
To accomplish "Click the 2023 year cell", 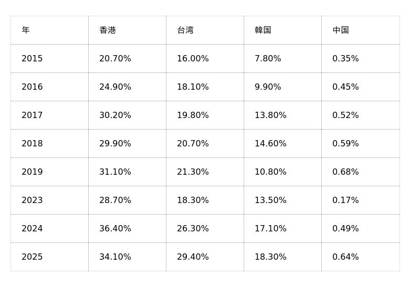I will tap(49, 200).
